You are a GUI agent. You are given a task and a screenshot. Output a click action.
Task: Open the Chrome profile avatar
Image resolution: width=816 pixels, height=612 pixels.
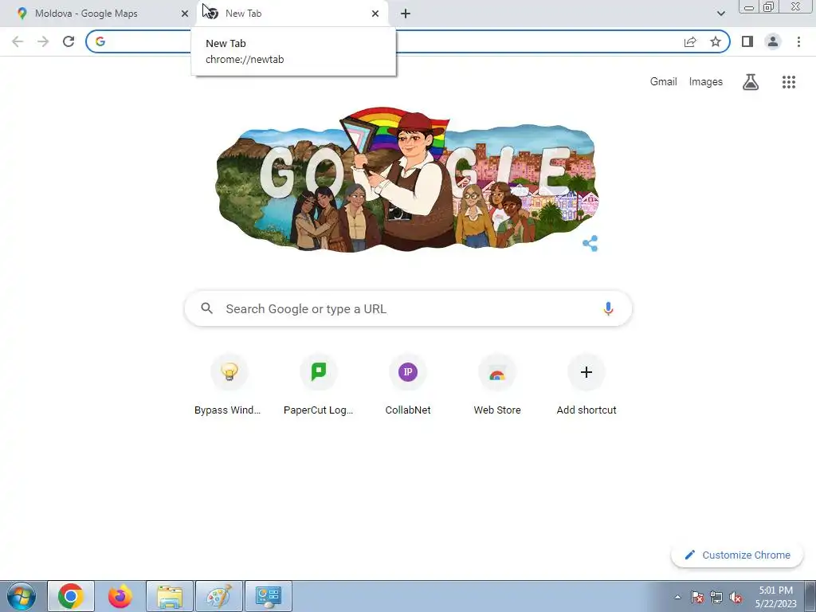[773, 41]
